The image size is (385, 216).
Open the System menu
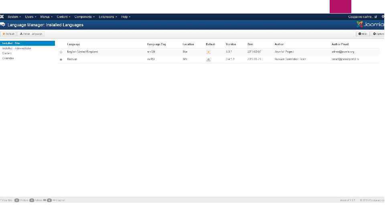pos(14,17)
